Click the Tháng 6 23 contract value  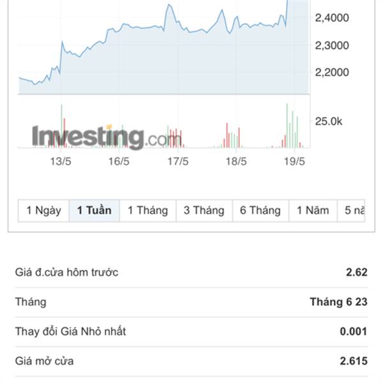pyautogui.click(x=338, y=302)
